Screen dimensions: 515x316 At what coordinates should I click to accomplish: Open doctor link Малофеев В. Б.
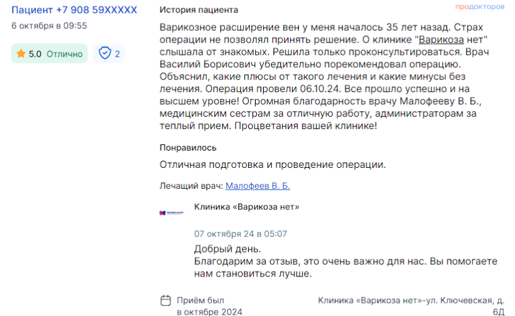click(x=258, y=186)
